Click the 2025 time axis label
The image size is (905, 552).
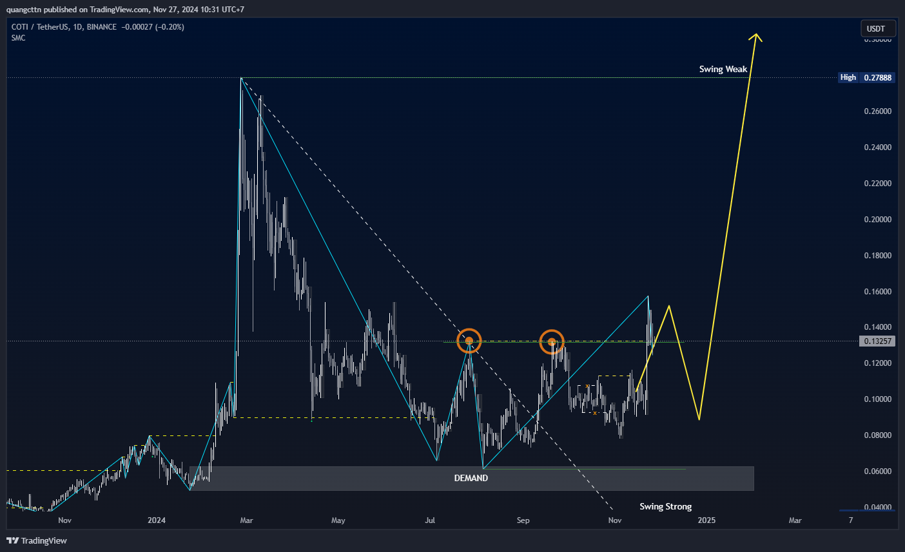point(706,520)
